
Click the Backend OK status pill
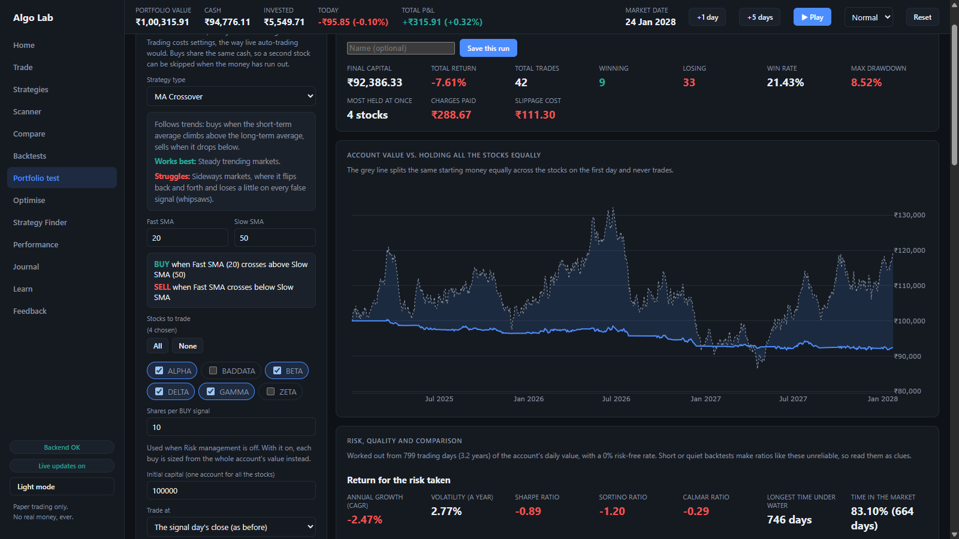pos(62,447)
